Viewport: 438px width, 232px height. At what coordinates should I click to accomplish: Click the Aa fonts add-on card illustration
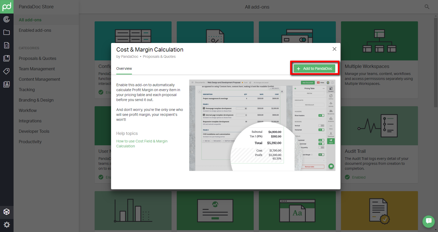click(297, 211)
